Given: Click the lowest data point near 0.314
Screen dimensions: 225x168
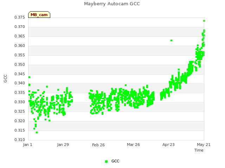Looking at the screenshot, I should point(37,133).
